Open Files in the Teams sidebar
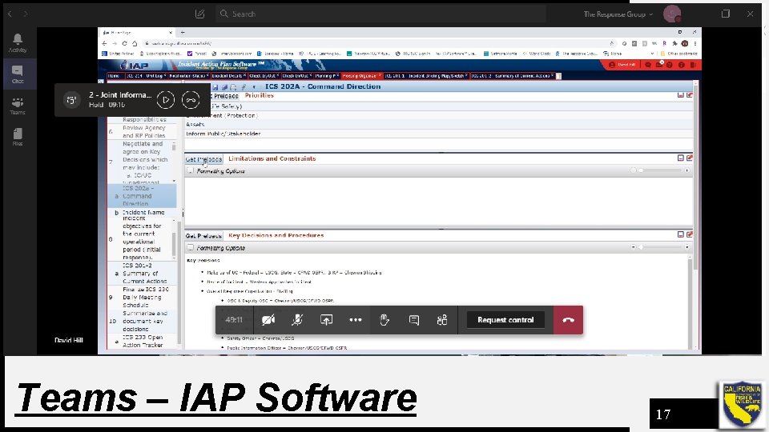The height and width of the screenshot is (432, 769). [18, 137]
